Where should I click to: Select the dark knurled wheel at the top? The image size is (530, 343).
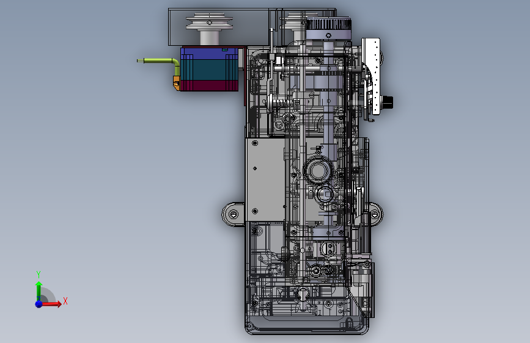pyautogui.click(x=328, y=28)
